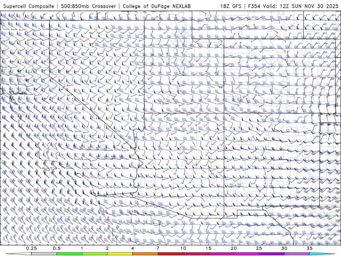Select the legend value 7
341x256 pixels.
tap(158, 248)
